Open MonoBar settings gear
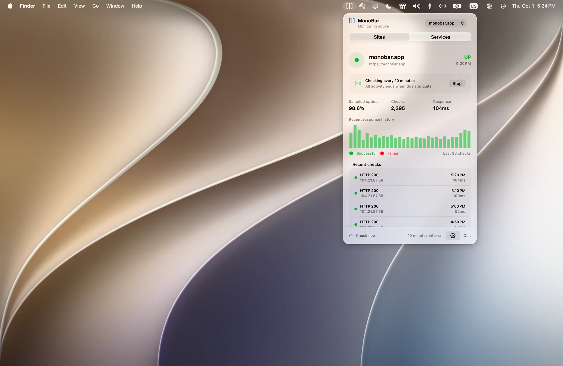The height and width of the screenshot is (366, 563). (x=453, y=235)
